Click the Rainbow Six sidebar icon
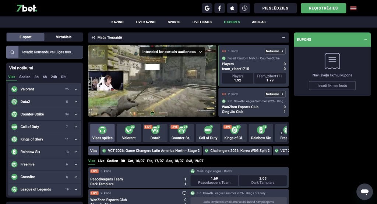The height and width of the screenshot is (204, 377). [x=14, y=152]
